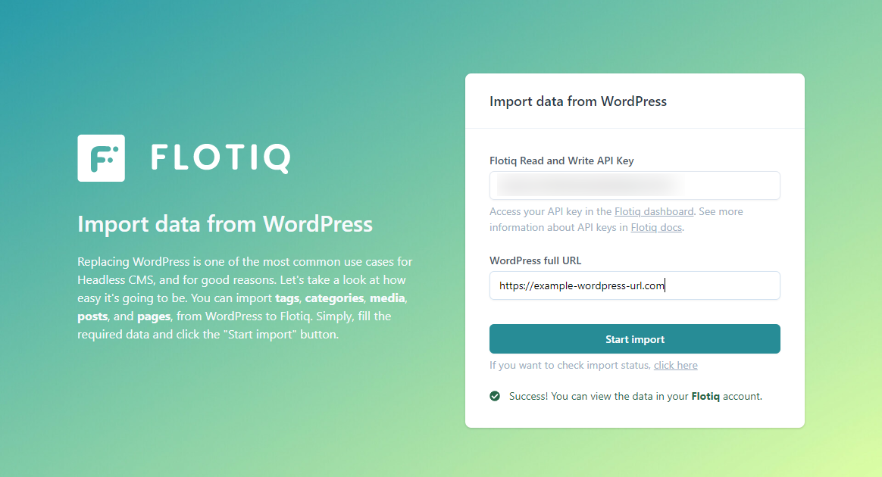Click the 'Success! You can view the data' message

click(x=636, y=396)
